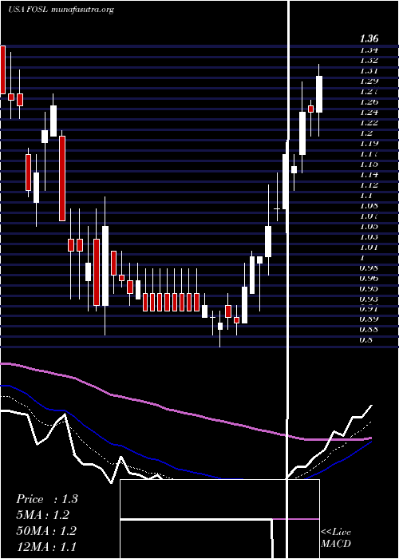Viewport: 399px width, 559px height.
Task: Select the 0.95 price axis label
Action: [369, 288]
